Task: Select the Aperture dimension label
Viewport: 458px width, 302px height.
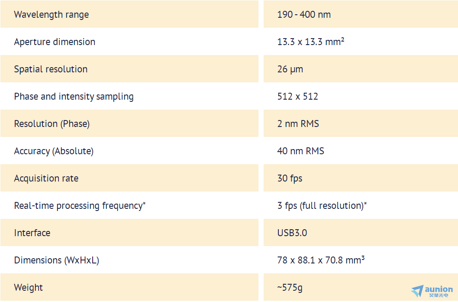Action: pyautogui.click(x=55, y=42)
